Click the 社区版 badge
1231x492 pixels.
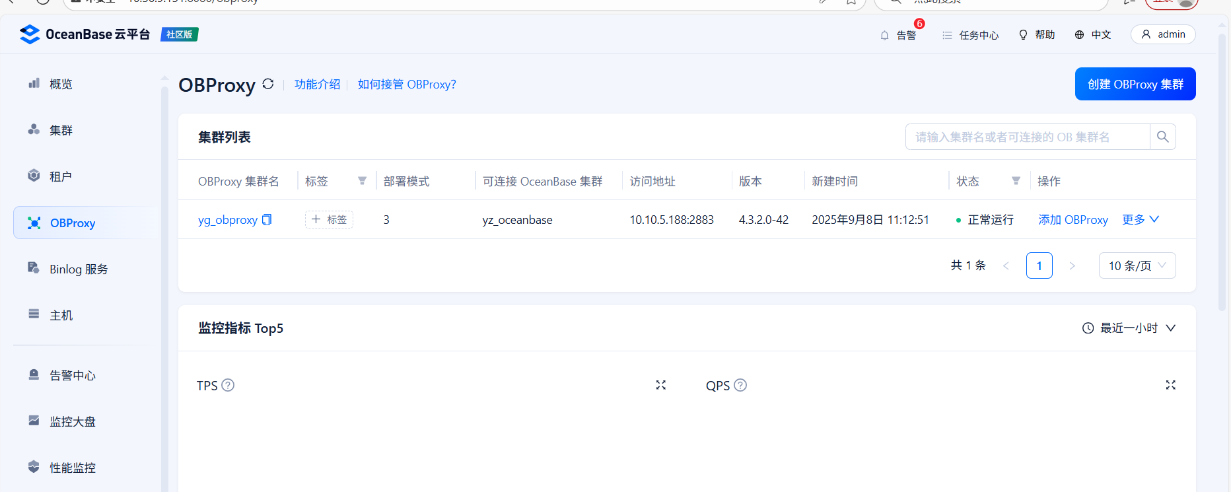pos(180,34)
